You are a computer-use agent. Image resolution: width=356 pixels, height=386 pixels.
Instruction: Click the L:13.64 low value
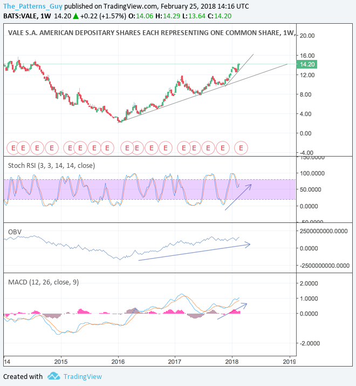[x=194, y=16]
